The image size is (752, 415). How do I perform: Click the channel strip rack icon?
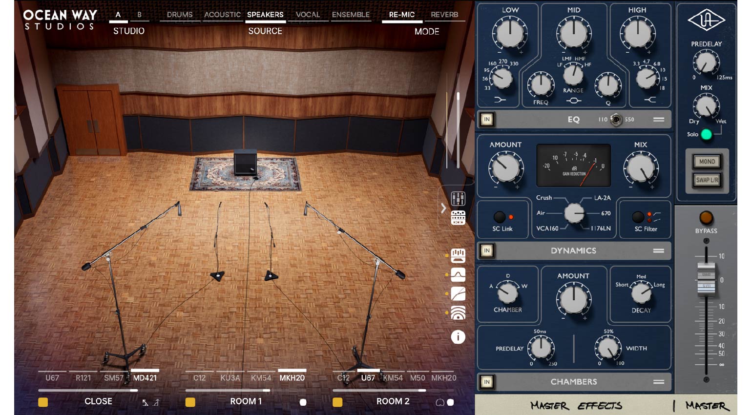pos(459,218)
